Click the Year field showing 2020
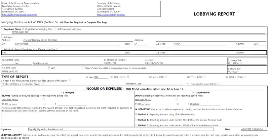 pyautogui.click(x=101, y=77)
